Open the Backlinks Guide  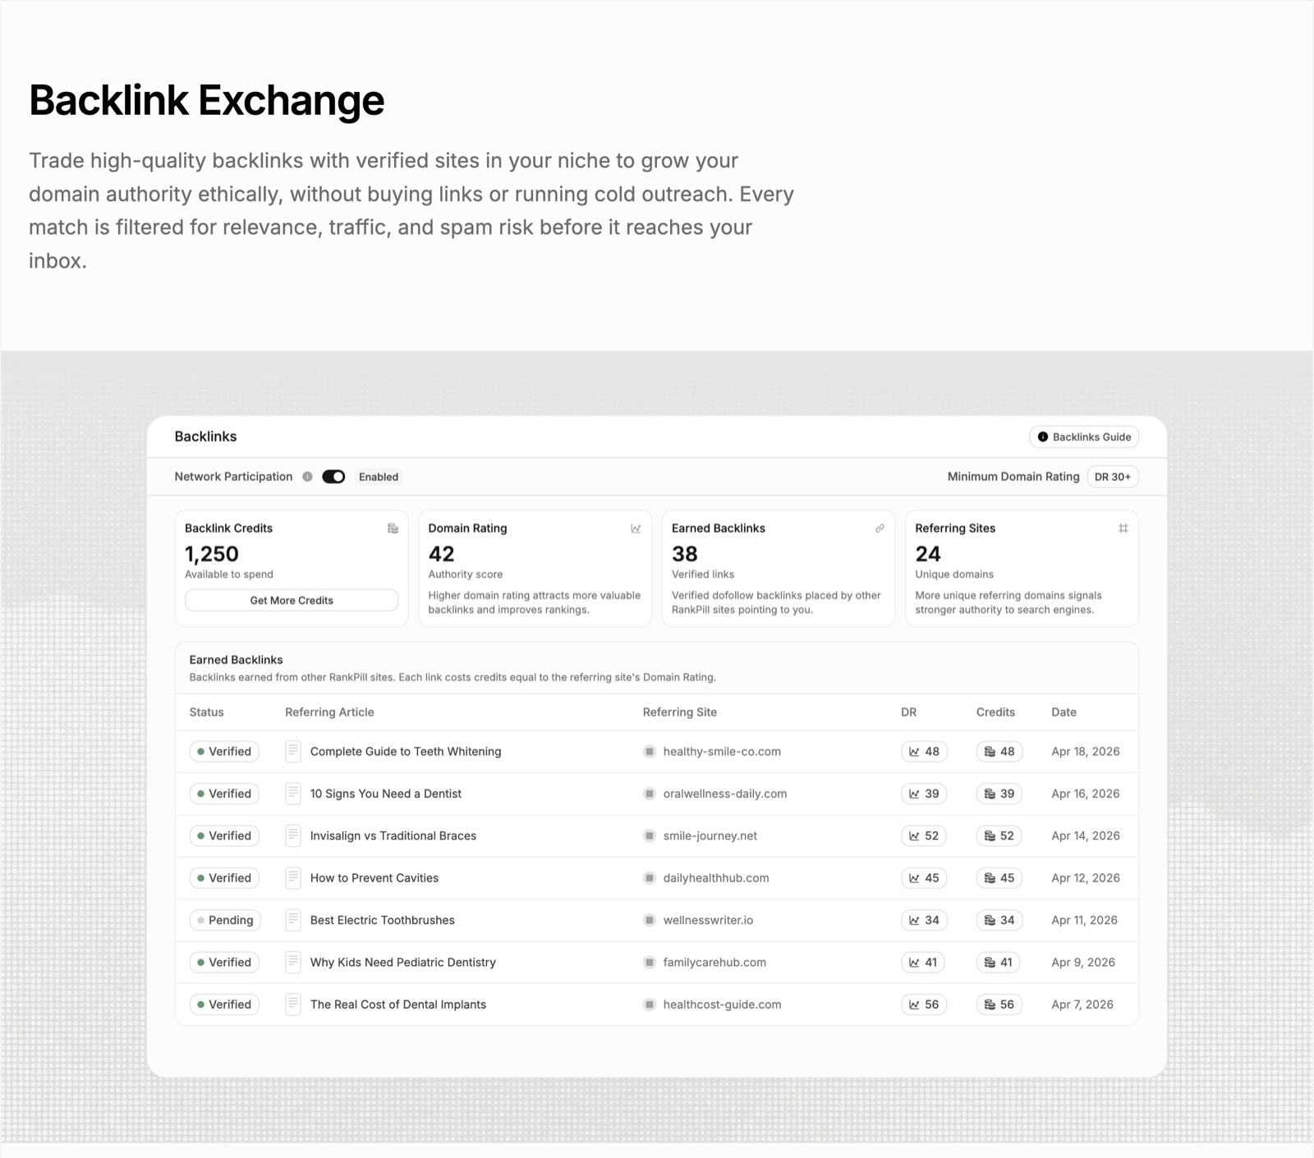[1084, 437]
